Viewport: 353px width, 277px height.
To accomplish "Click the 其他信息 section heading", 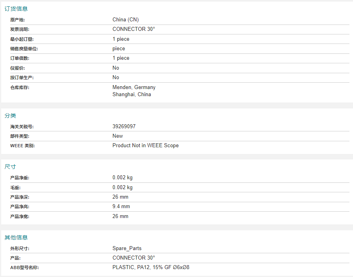I will click(16, 237).
